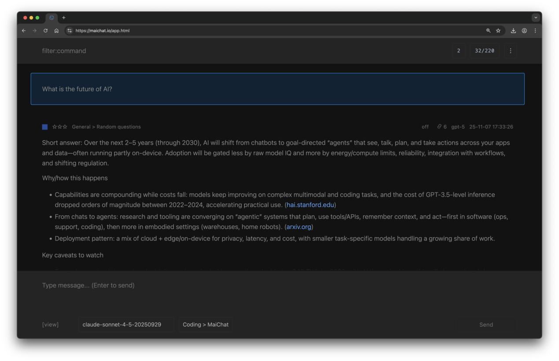Screen dimensions: 559x361
Task: Toggle the 'off' setting on the message row
Action: pos(425,126)
